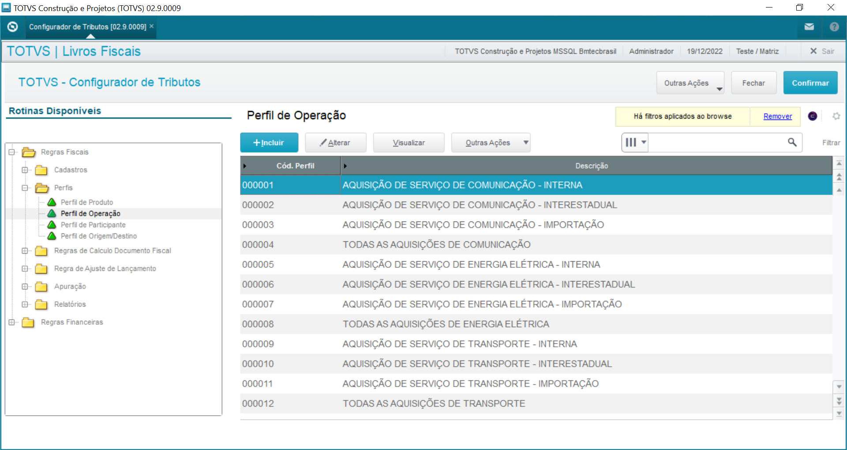Jump to bottom of grid scrollbar

point(839,413)
